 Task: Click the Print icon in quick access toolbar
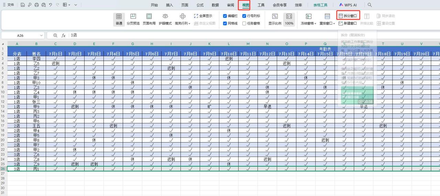(36, 5)
